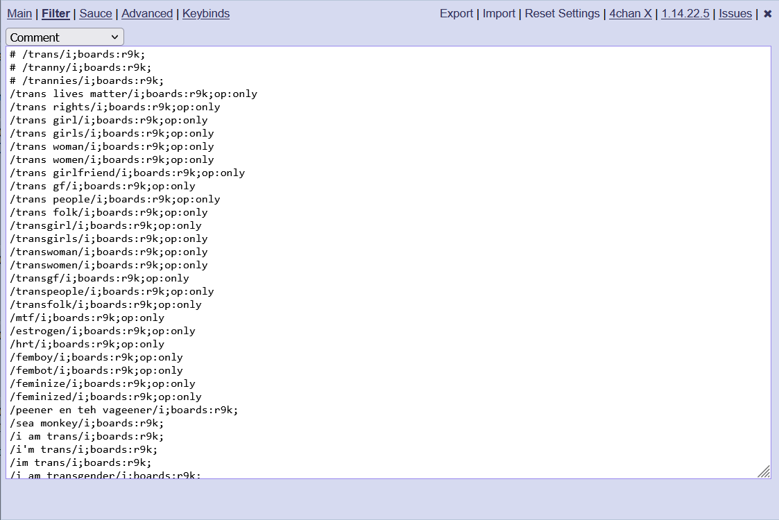Open the Issues link

[x=735, y=13]
